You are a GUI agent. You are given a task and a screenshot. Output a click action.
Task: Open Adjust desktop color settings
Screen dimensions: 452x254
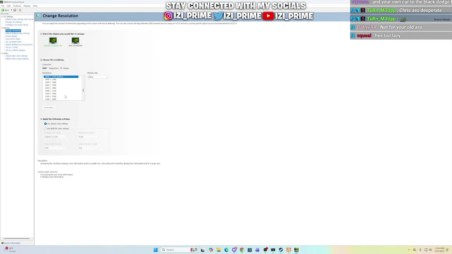(x=17, y=34)
